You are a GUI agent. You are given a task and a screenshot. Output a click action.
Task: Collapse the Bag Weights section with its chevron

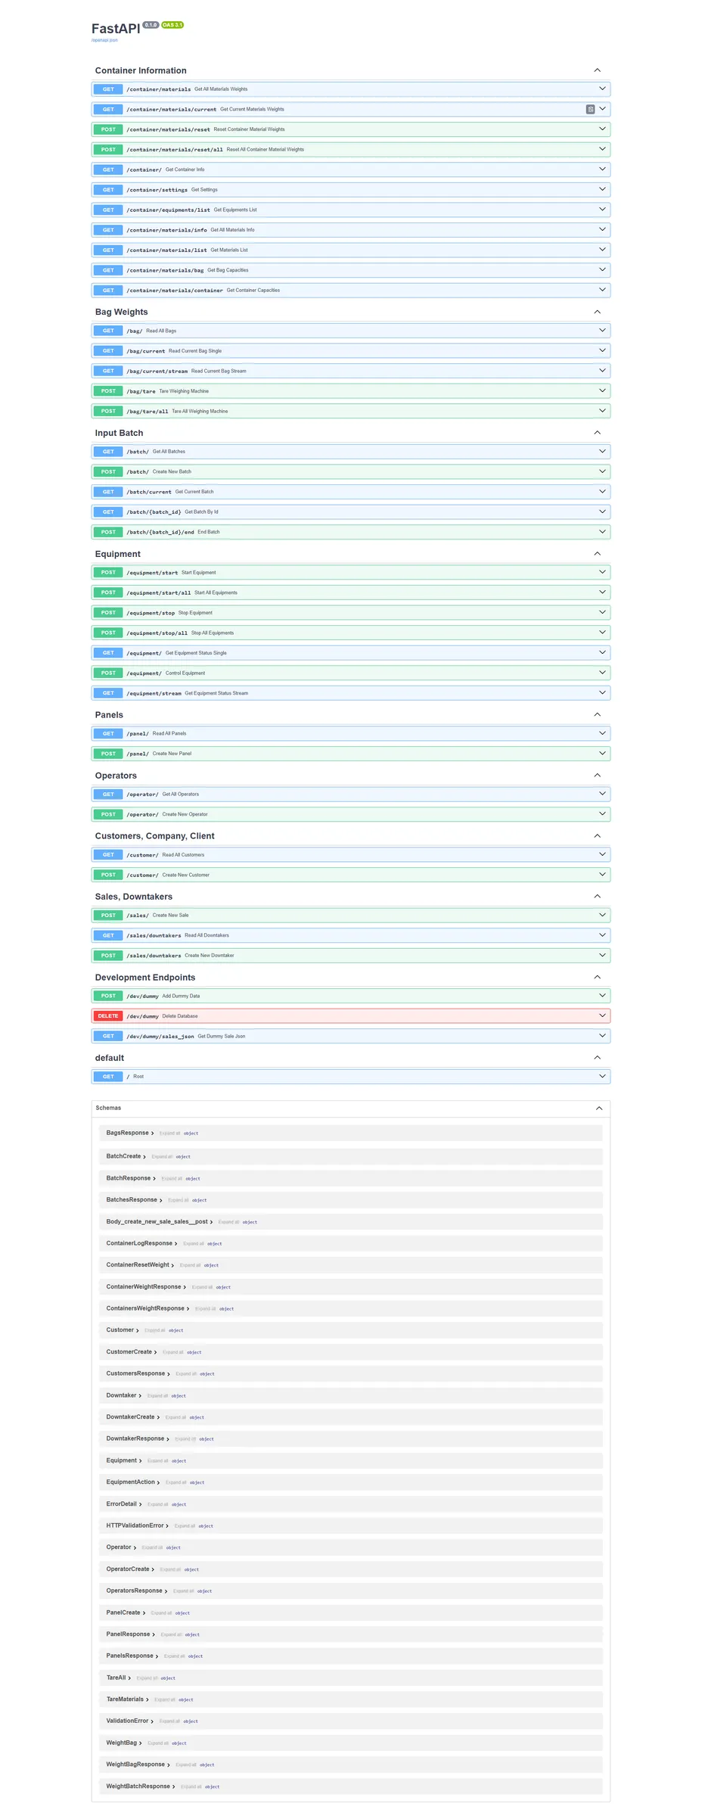[597, 312]
